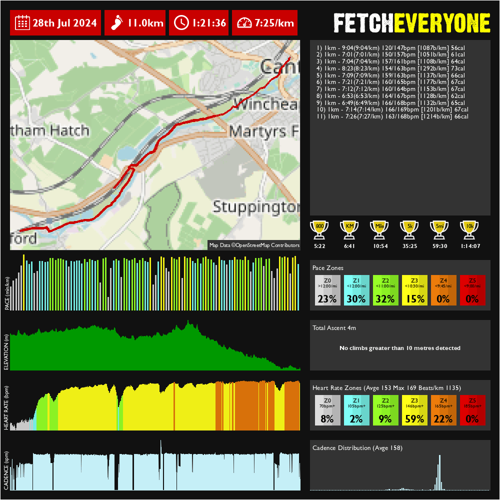This screenshot has width=500, height=500.
Task: Click the red route on the map
Action: tap(200, 119)
